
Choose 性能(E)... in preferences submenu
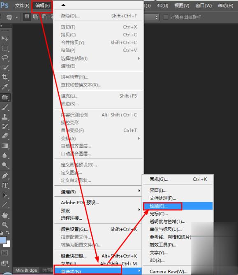pos(178,206)
